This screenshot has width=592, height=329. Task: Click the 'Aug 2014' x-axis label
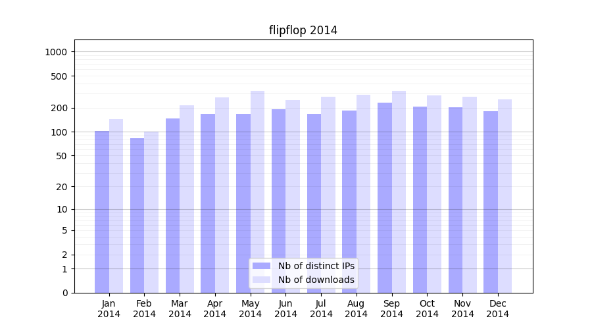pyautogui.click(x=357, y=309)
